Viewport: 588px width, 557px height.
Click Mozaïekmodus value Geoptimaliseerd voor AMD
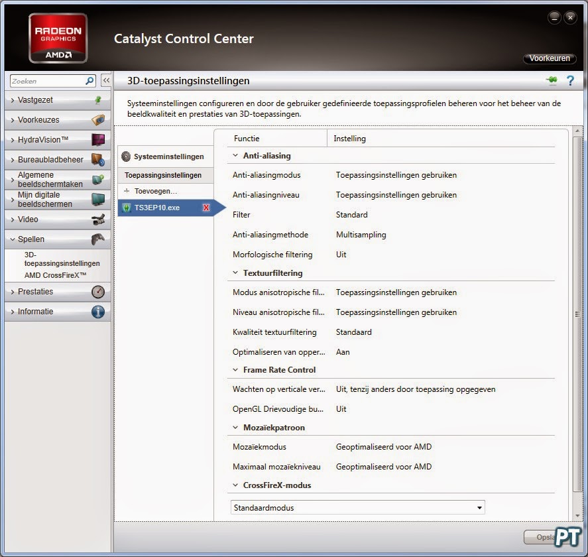384,447
